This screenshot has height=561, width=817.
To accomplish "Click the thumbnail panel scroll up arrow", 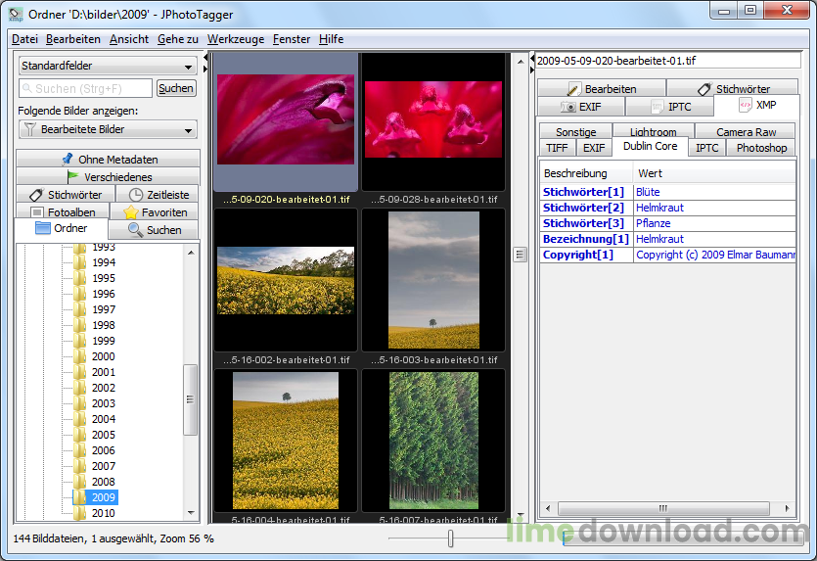I will [x=520, y=62].
